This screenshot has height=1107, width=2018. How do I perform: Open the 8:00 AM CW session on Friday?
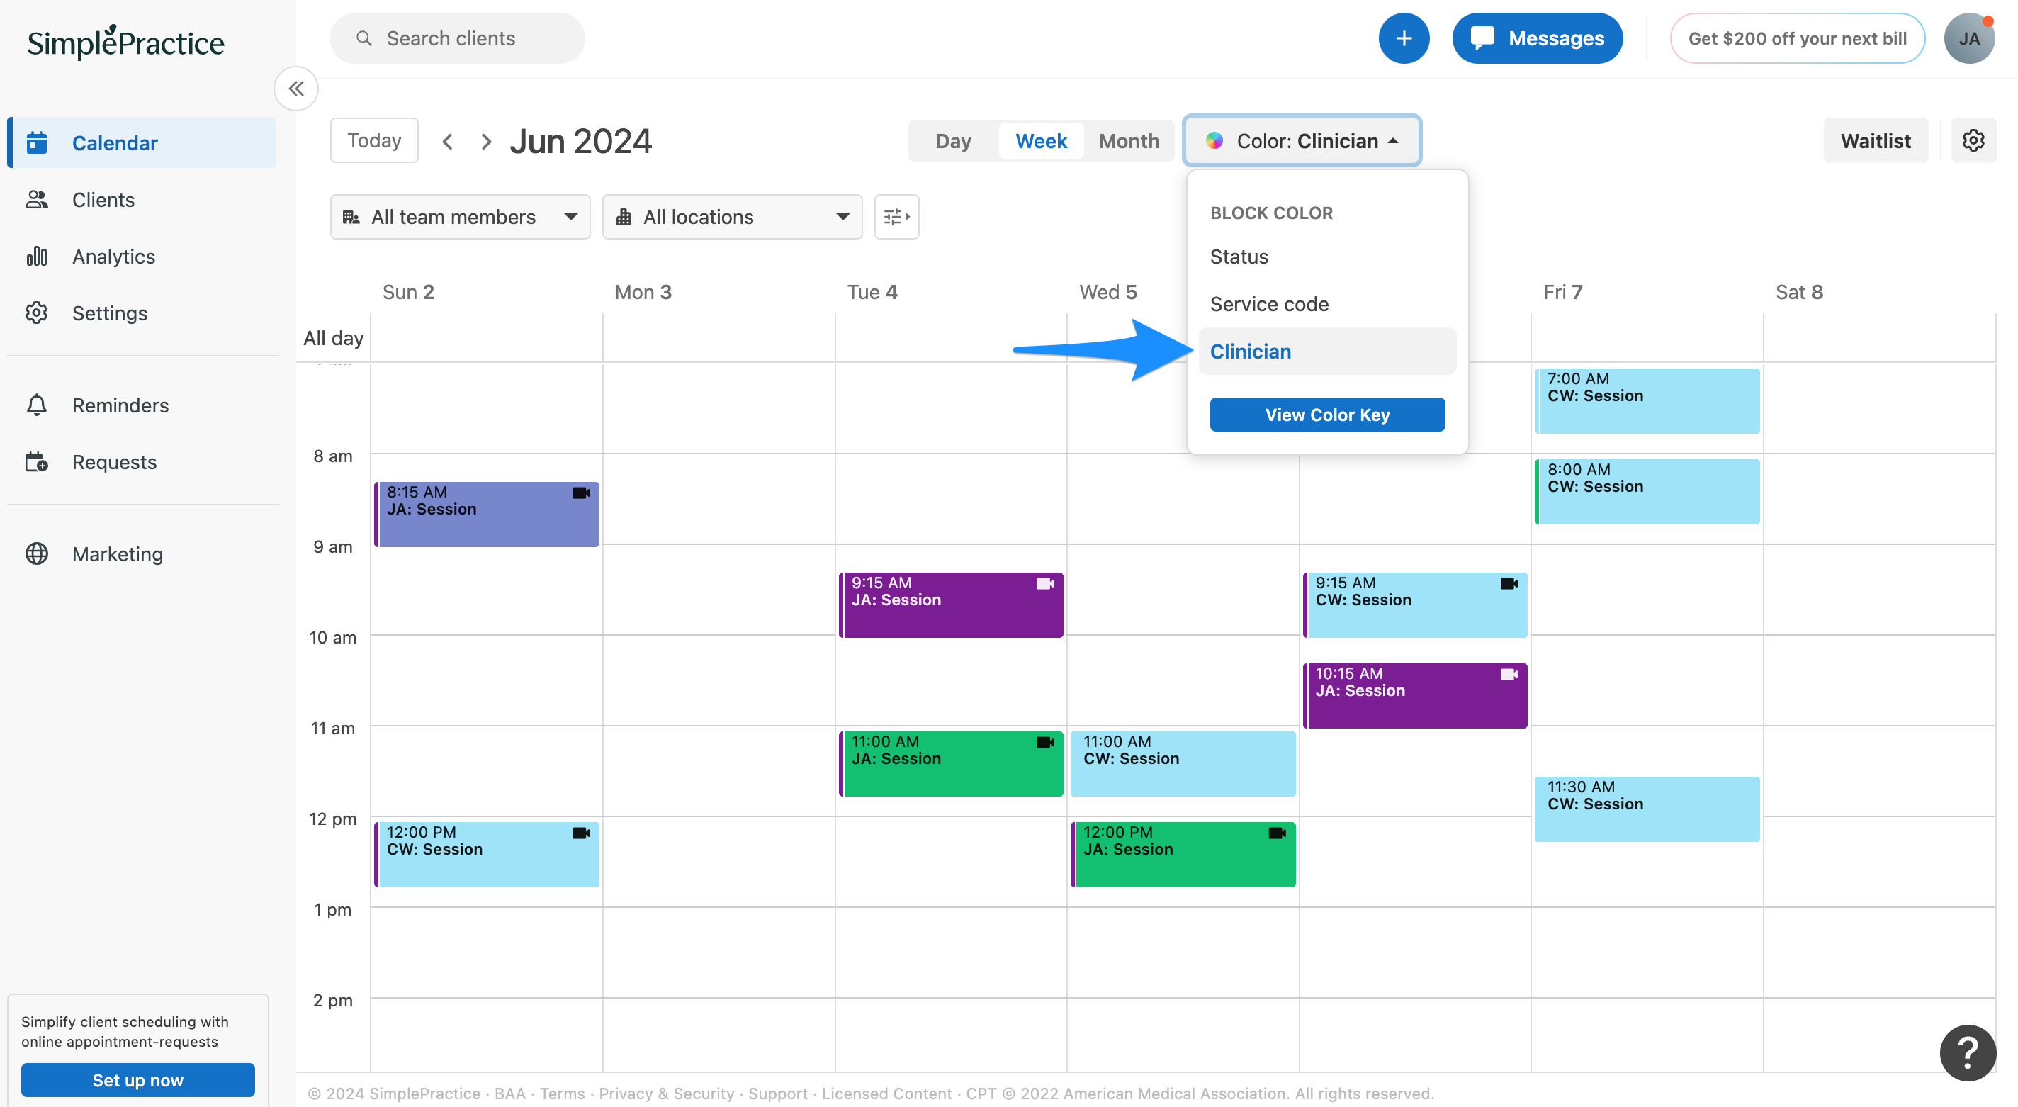point(1647,491)
